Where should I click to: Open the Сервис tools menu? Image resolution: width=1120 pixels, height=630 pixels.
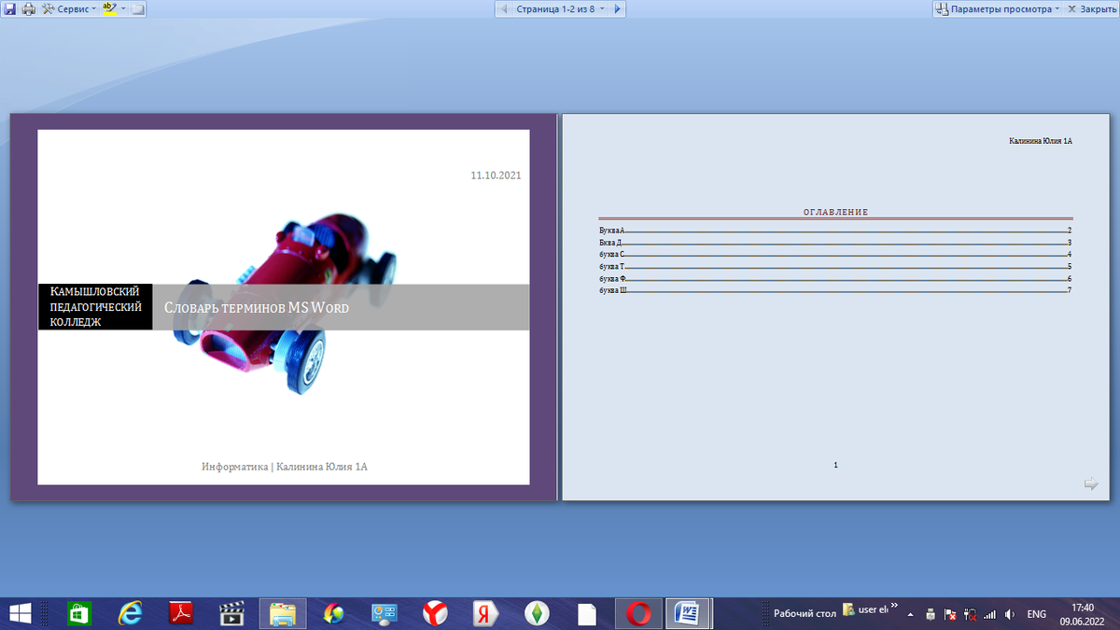point(68,8)
